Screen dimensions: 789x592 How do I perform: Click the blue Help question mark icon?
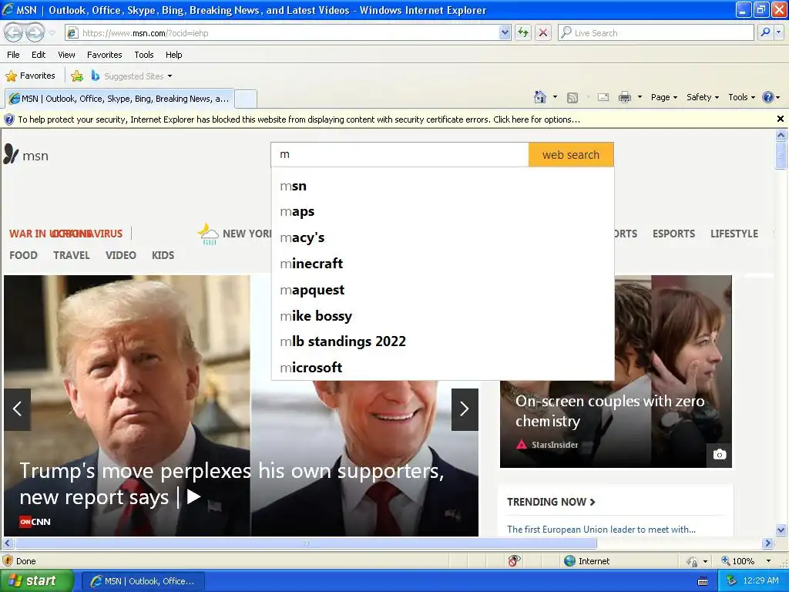pyautogui.click(x=768, y=97)
